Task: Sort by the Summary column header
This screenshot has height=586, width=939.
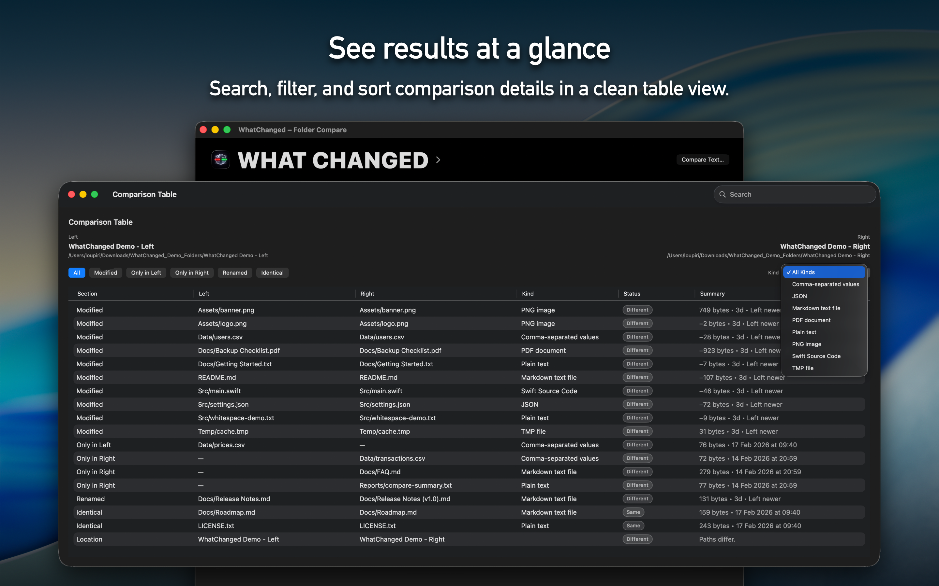Action: click(712, 293)
